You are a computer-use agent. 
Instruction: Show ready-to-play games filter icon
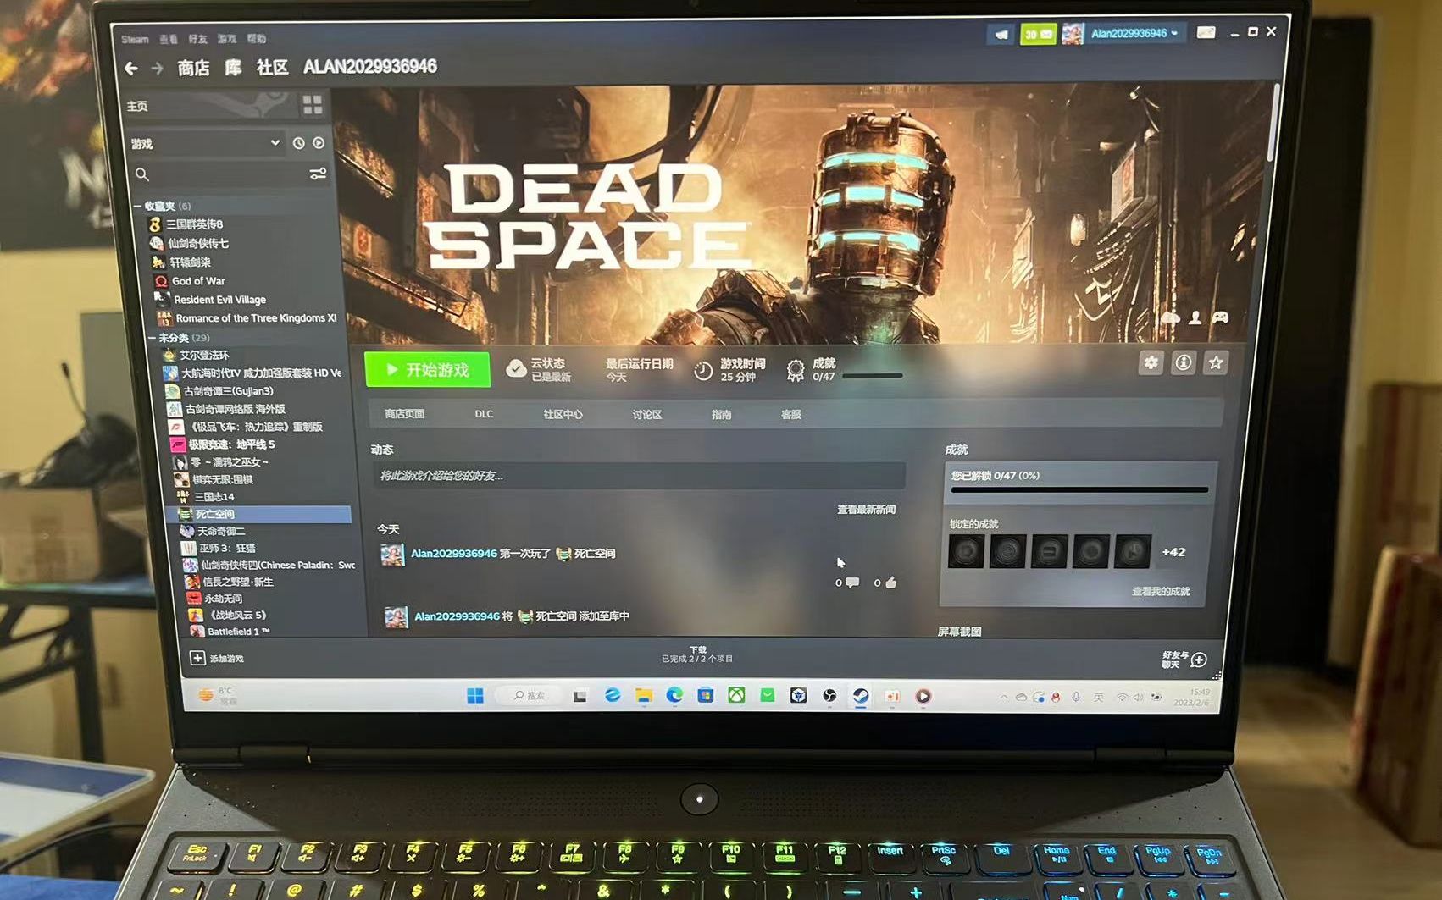point(319,143)
